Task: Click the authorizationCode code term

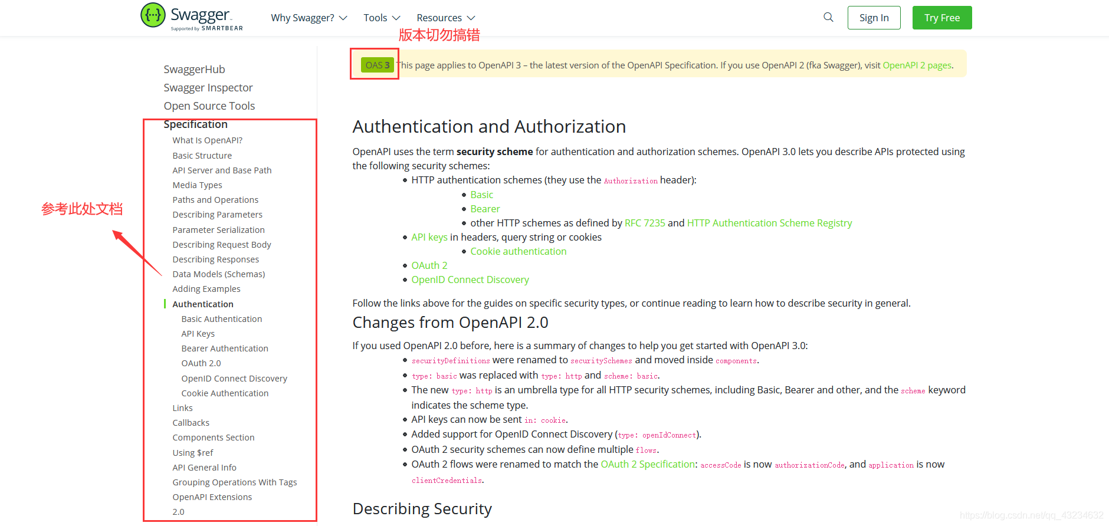Action: [809, 465]
